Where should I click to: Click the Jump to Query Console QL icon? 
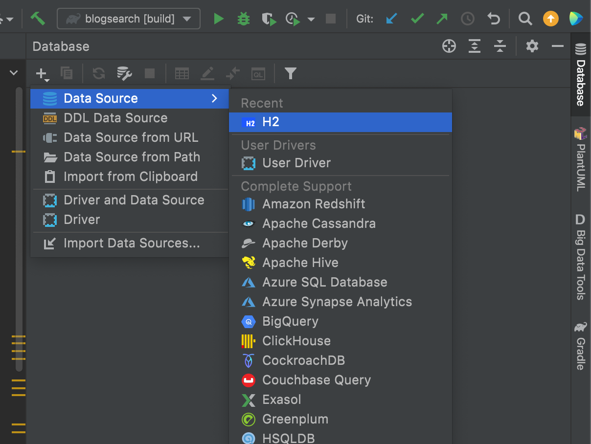click(x=258, y=74)
